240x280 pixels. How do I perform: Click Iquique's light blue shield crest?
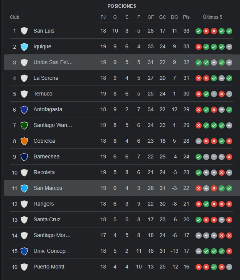(24, 47)
